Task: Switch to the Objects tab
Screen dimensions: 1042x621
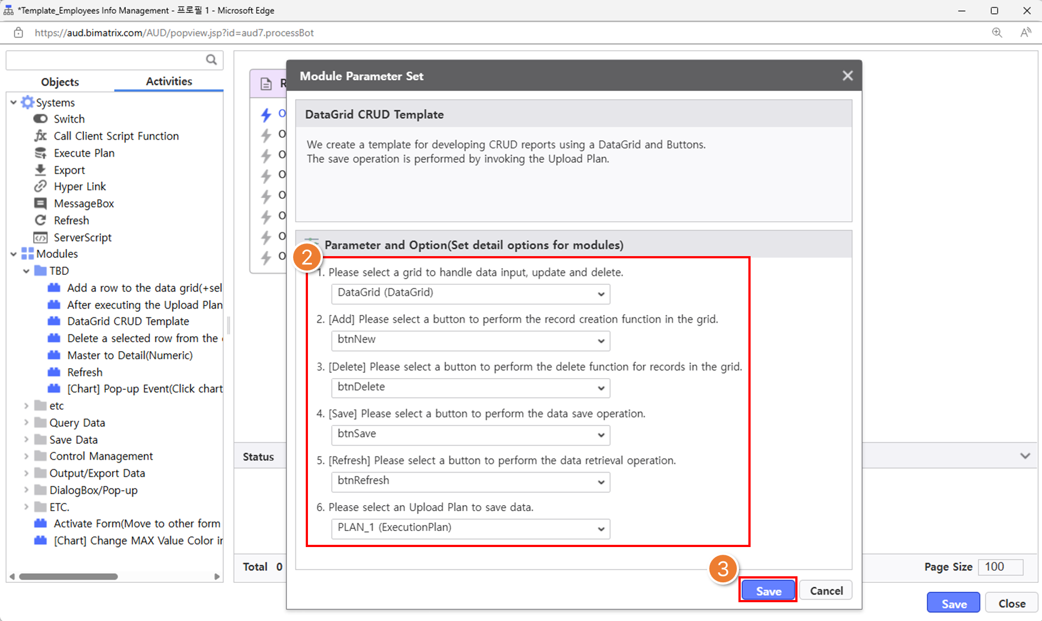Action: [x=60, y=82]
